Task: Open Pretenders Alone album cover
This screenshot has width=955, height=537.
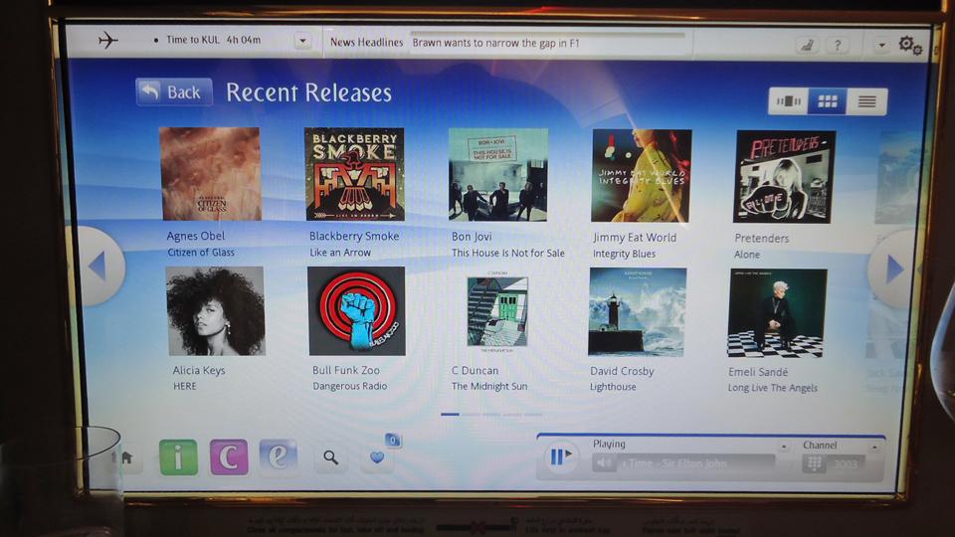Action: pos(785,177)
